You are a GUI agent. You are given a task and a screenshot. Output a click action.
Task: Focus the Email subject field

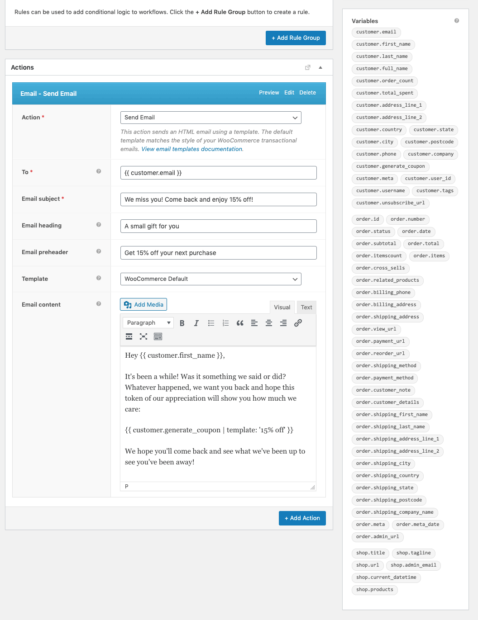pos(219,199)
